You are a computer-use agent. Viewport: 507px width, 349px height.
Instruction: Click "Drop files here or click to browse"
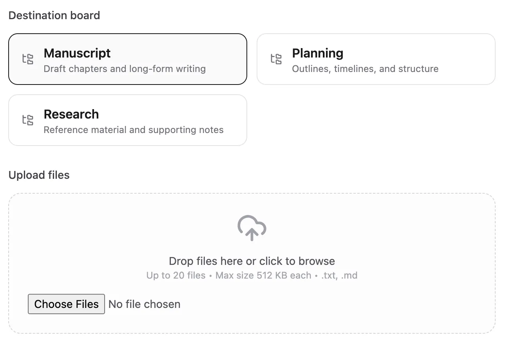[252, 261]
